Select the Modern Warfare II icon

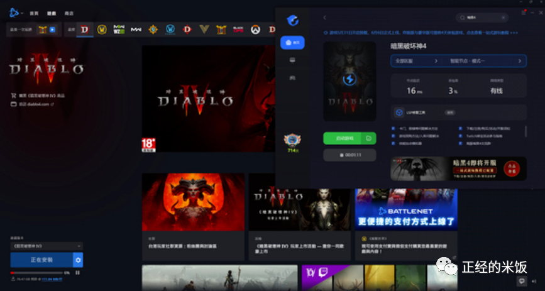(x=119, y=30)
